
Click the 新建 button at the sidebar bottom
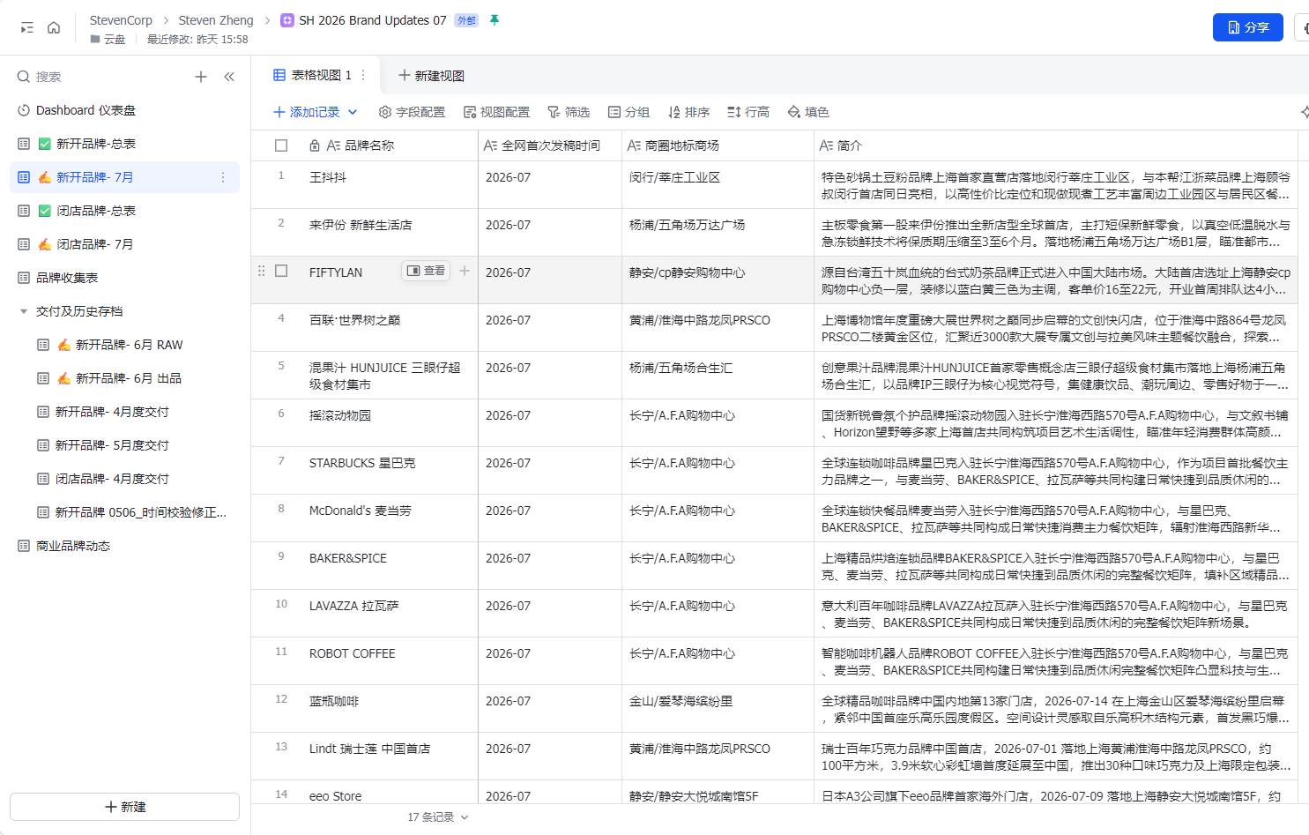pos(124,807)
